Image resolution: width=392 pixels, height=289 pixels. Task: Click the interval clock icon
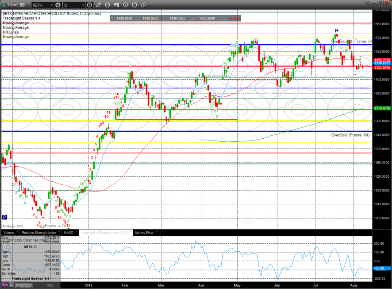(x=89, y=5)
